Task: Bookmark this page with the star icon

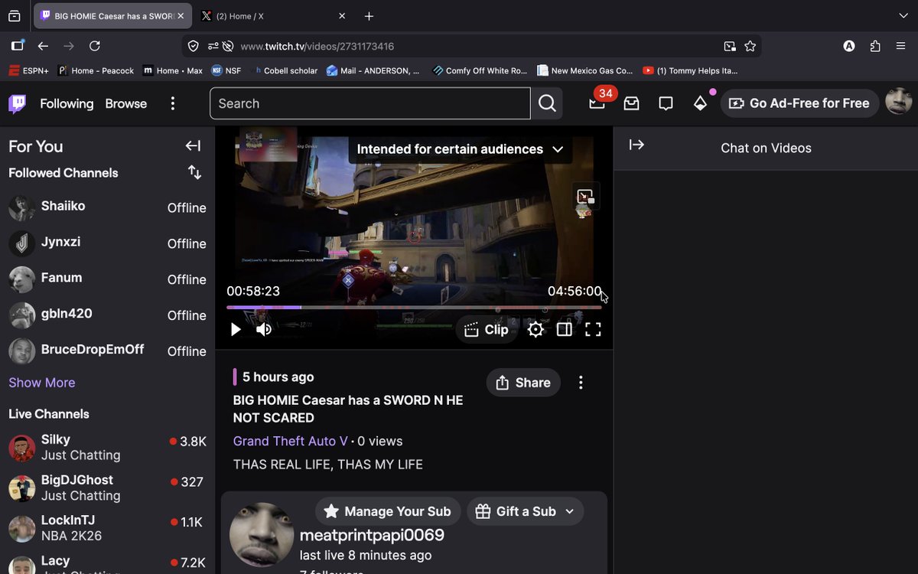Action: 750,46
